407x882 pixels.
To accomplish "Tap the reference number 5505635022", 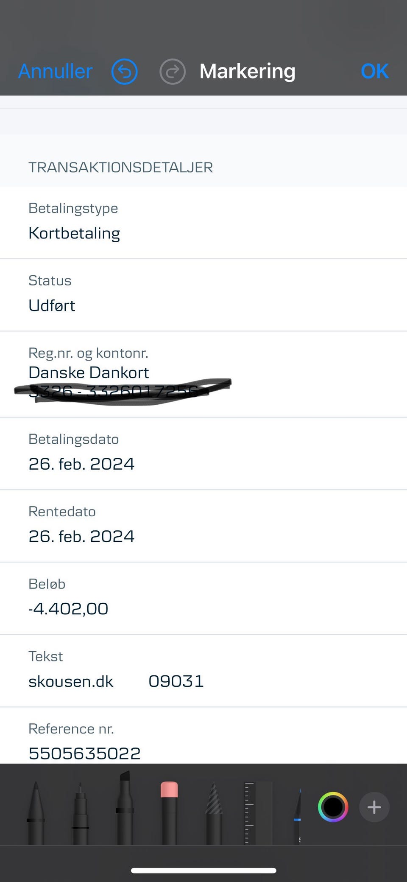I will coord(84,753).
